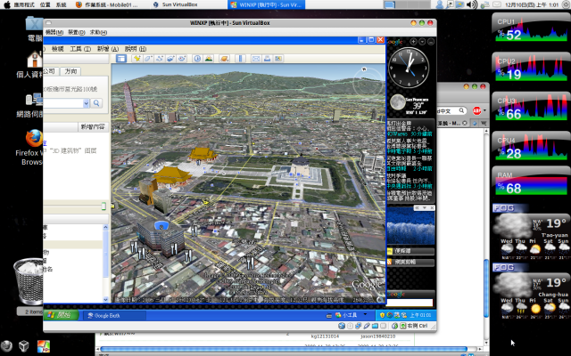The image size is (571, 356).
Task: Open the Trash desktop icon
Action: [x=29, y=285]
